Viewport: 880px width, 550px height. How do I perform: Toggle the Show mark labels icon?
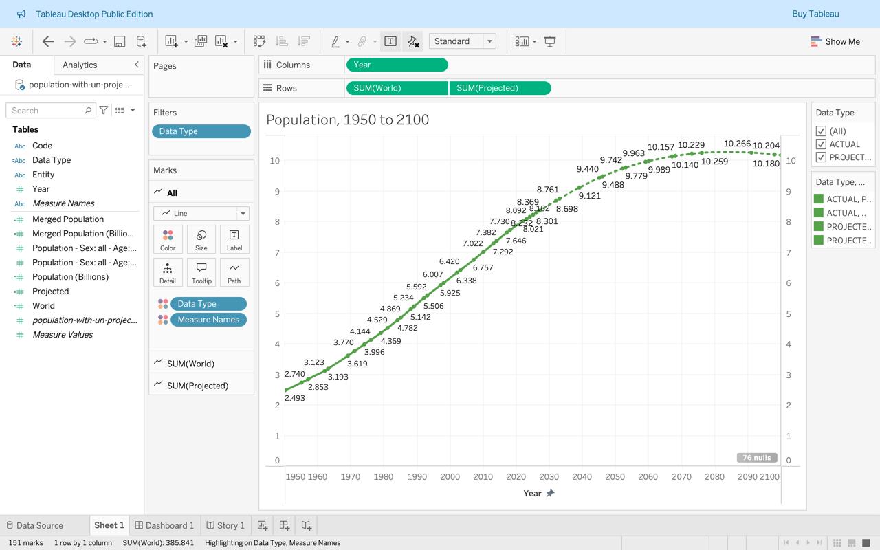(x=390, y=41)
